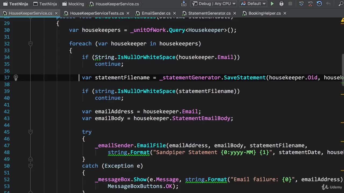This screenshot has height=193, width=344.
Task: Collapse the catch block at line 50
Action: coord(30,166)
